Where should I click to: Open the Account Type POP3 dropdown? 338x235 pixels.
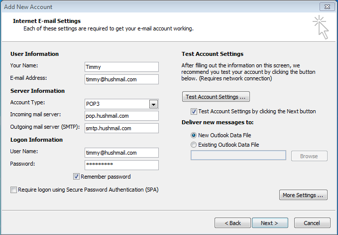(x=153, y=104)
